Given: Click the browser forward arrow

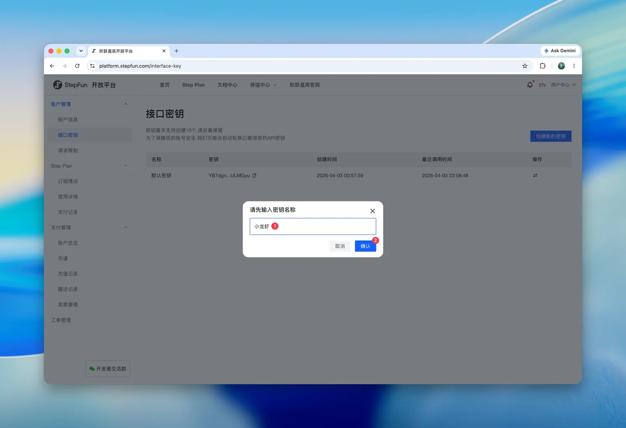Looking at the screenshot, I should [65, 66].
